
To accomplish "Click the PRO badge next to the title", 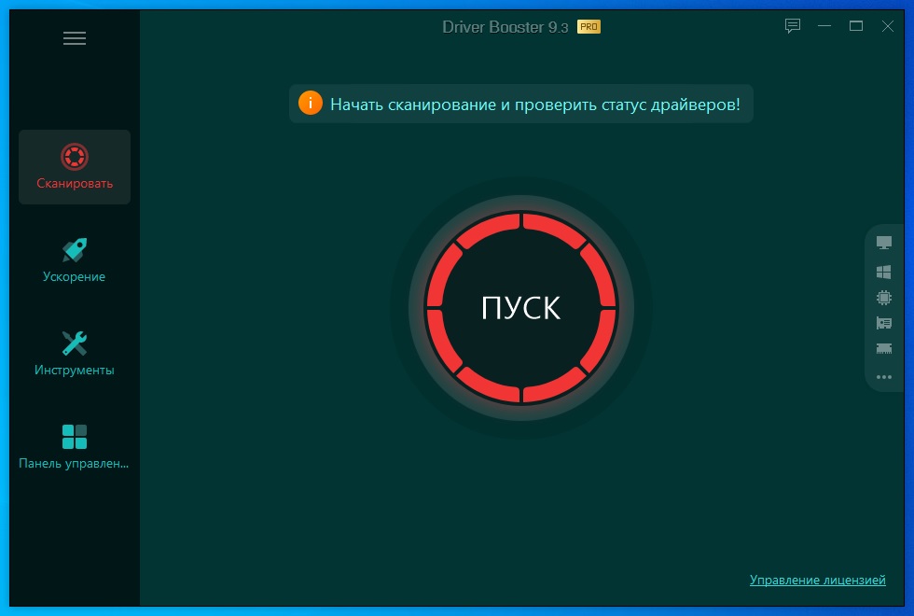I will click(588, 27).
